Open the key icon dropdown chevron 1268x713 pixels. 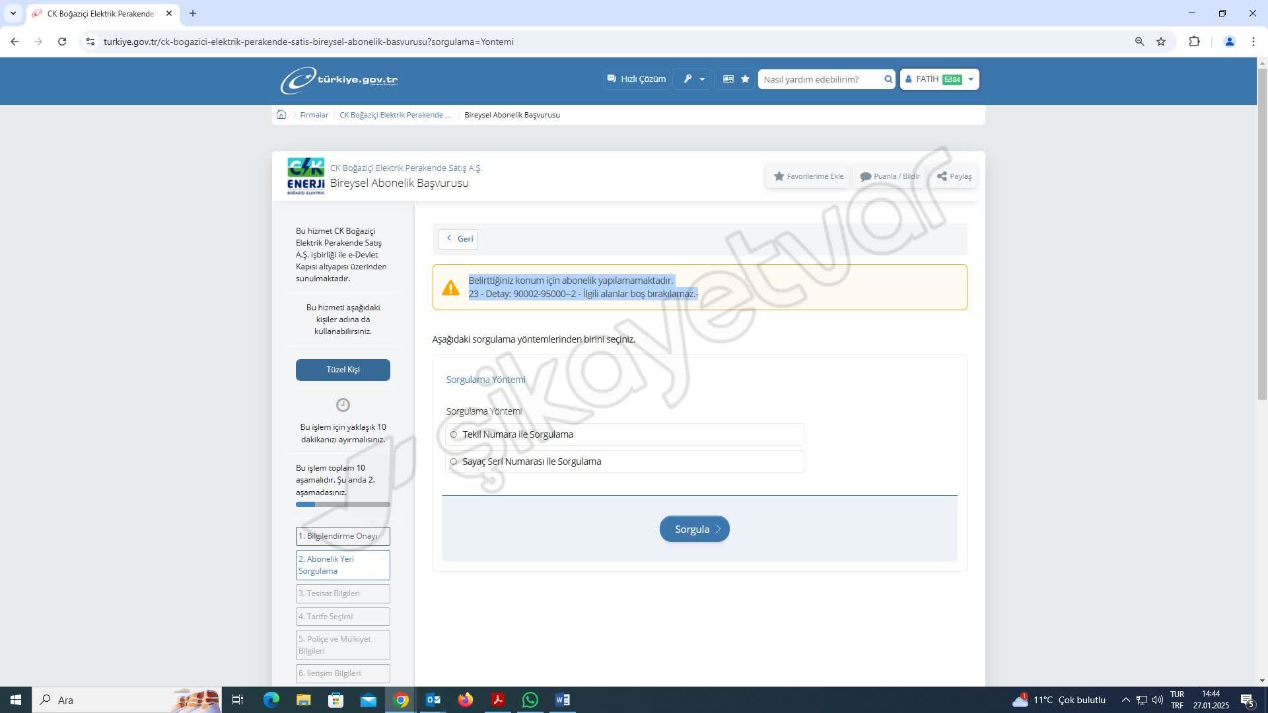pyautogui.click(x=702, y=79)
